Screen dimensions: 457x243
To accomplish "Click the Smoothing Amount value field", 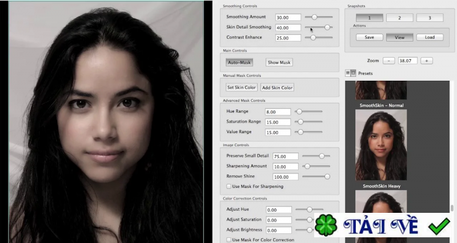I will [x=288, y=18].
